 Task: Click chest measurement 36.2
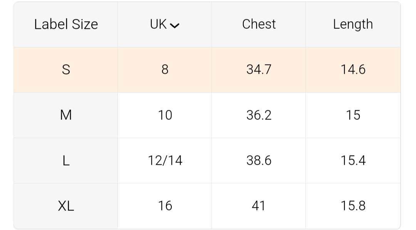click(x=259, y=115)
